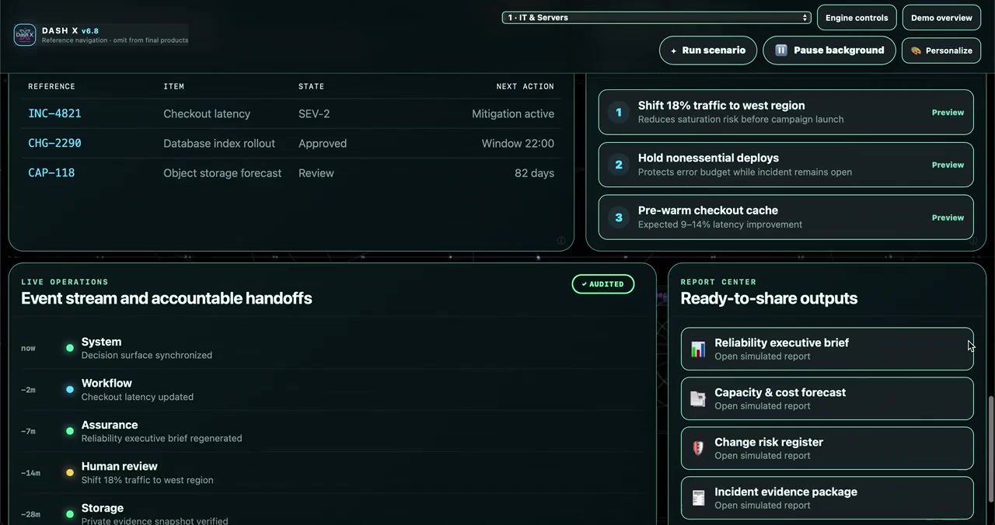995x525 pixels.
Task: Click the -14m timestamp in event stream
Action: click(x=30, y=473)
